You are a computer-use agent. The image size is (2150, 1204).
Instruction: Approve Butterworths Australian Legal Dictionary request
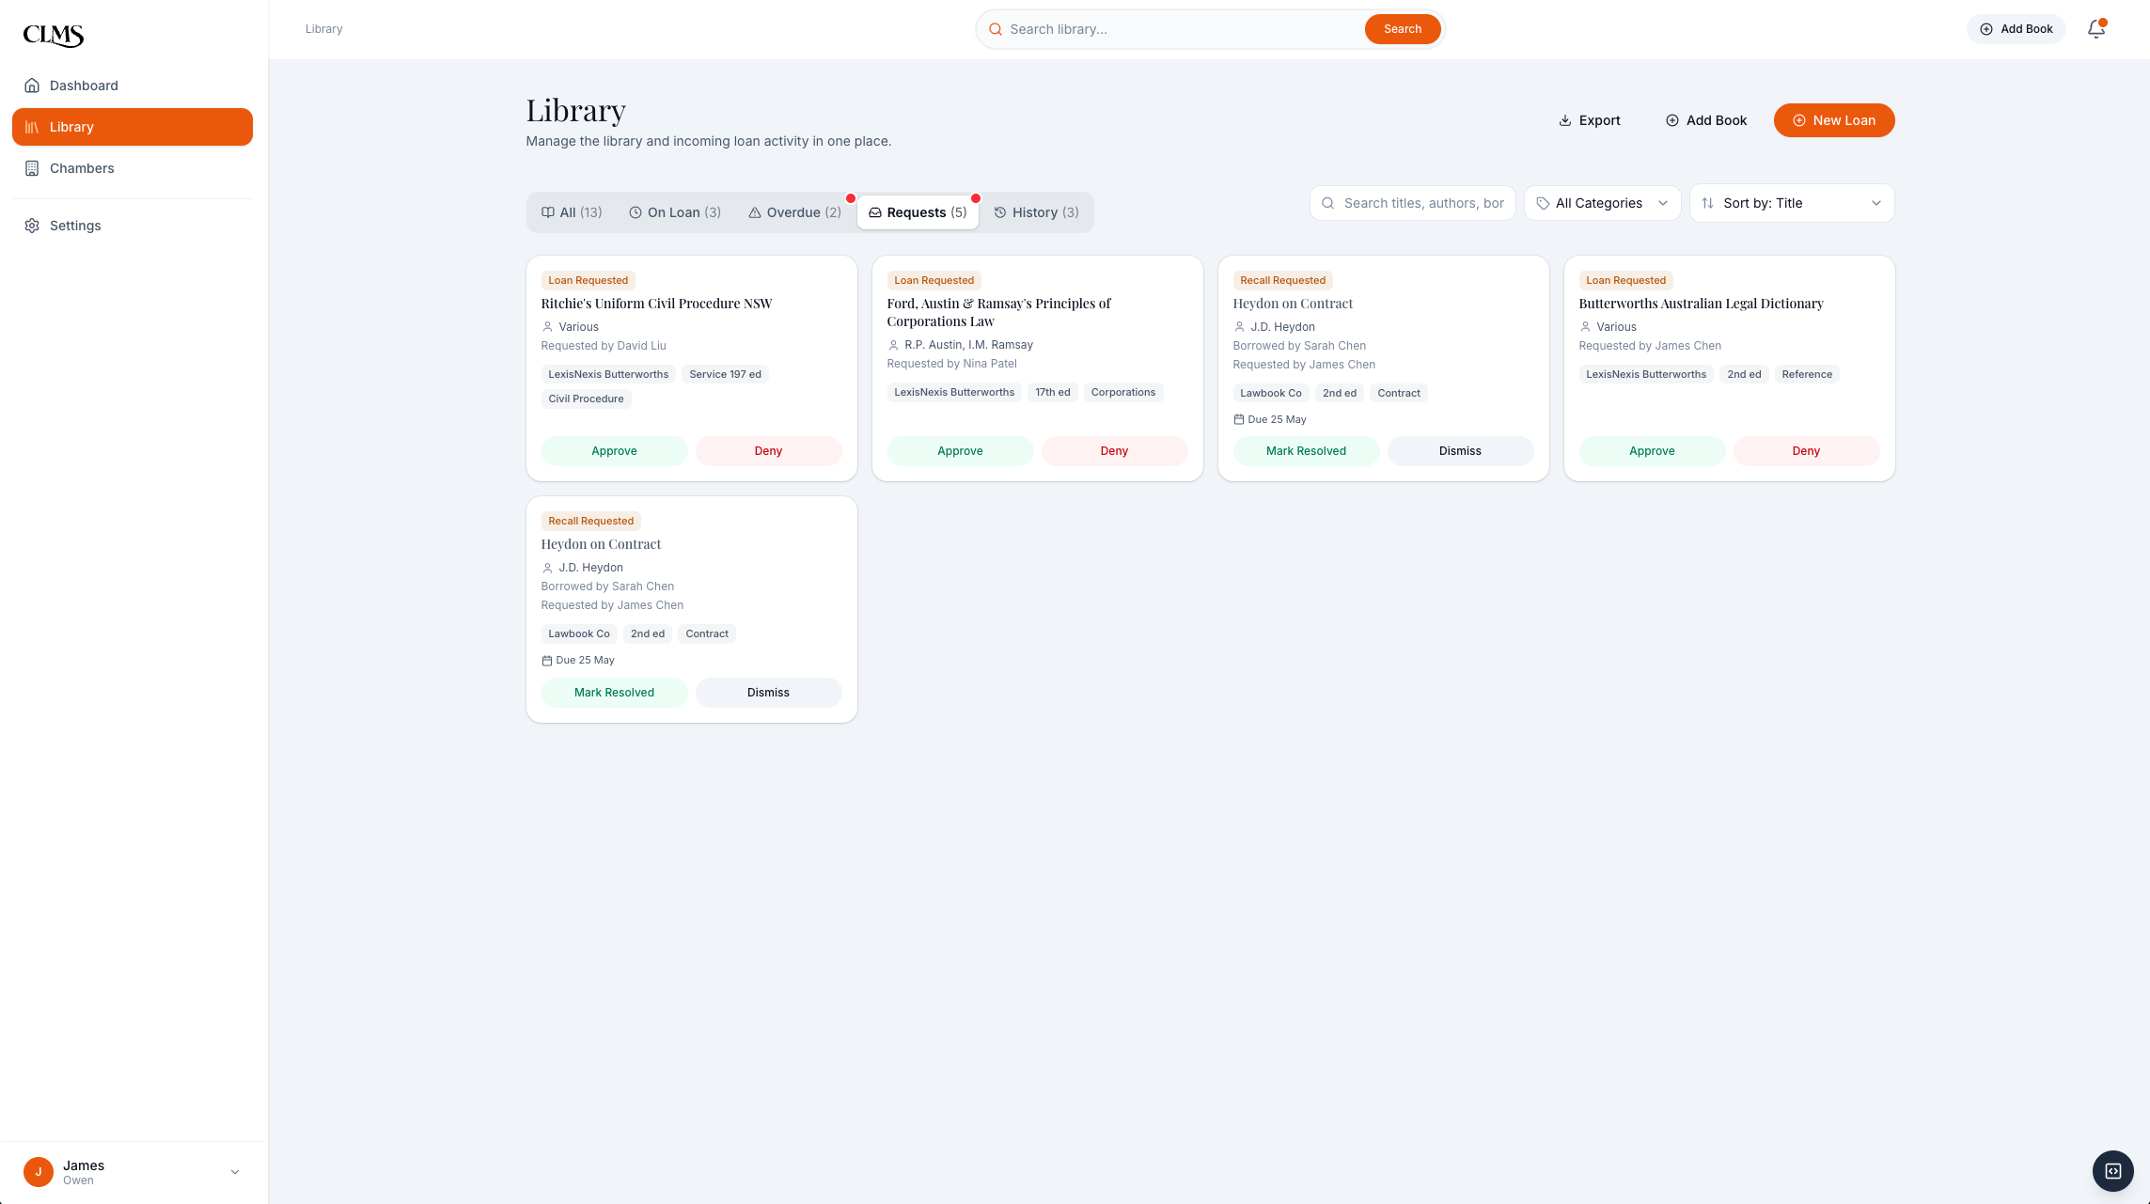pos(1652,451)
